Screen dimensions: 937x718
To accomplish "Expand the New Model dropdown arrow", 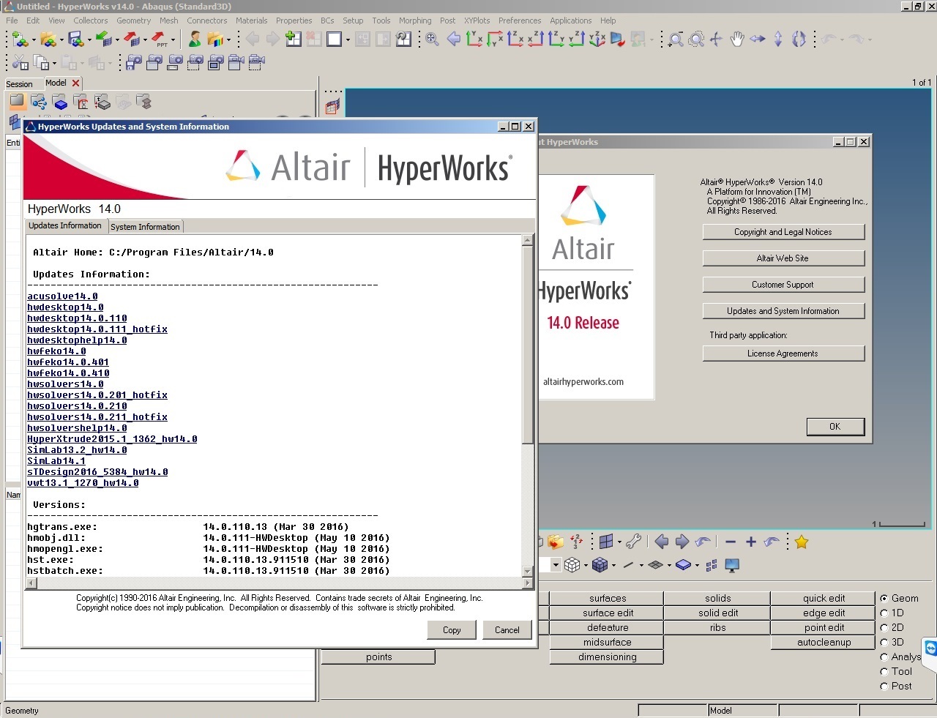I will [x=34, y=40].
